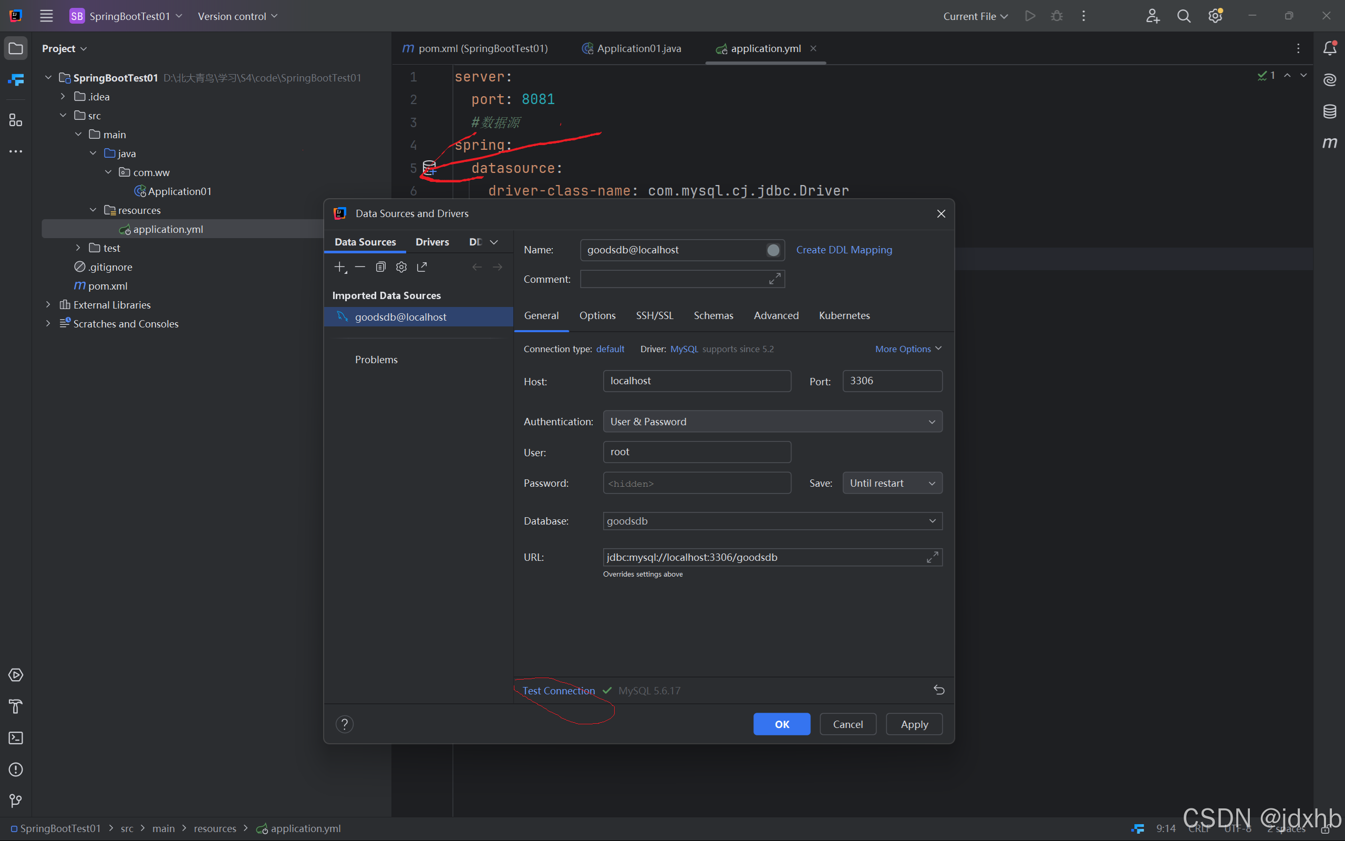The width and height of the screenshot is (1345, 841).
Task: Click the Add data source plus icon
Action: 339,267
